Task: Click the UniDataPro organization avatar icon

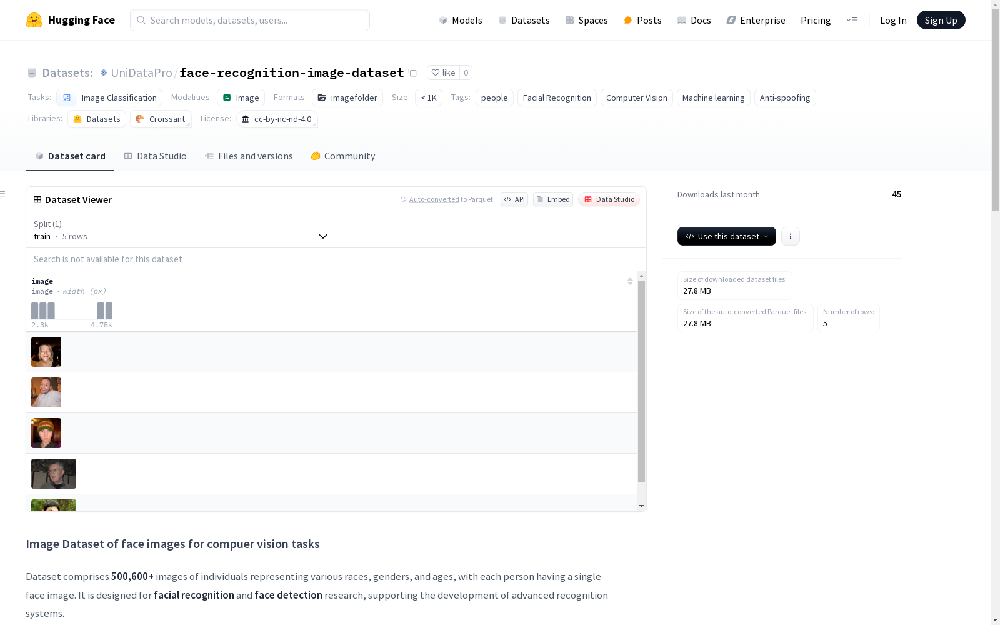Action: click(104, 72)
